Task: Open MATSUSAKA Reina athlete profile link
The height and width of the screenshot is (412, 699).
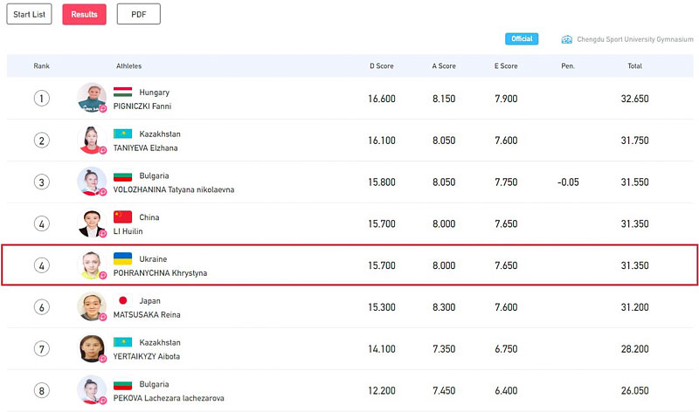Action: [147, 315]
